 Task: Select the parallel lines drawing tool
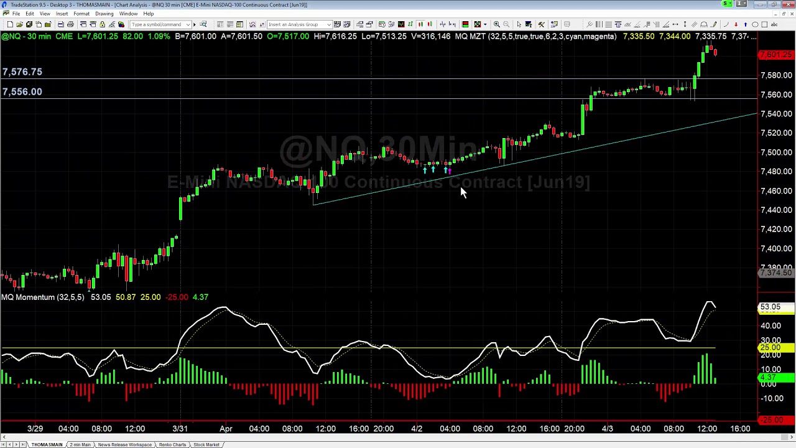pos(694,24)
